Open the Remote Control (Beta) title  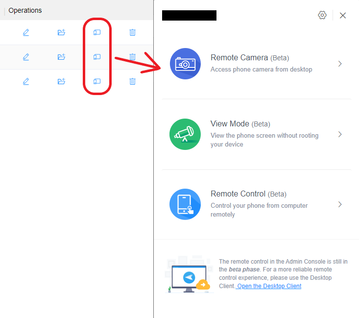pos(248,194)
